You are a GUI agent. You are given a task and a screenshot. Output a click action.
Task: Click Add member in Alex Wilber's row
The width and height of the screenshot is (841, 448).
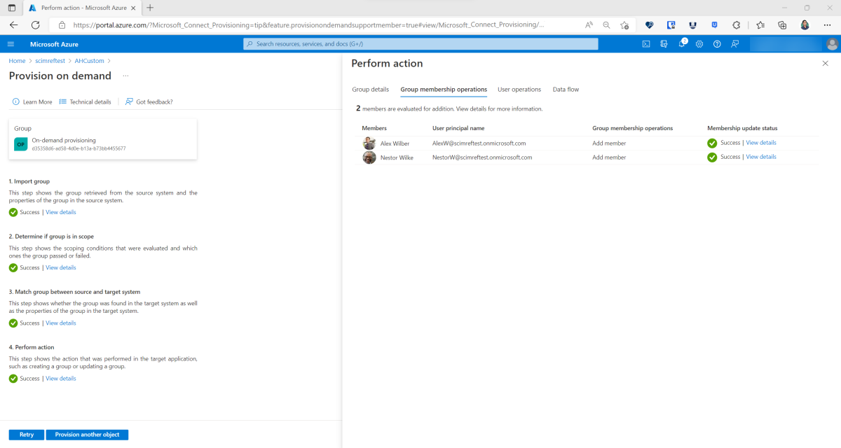609,143
